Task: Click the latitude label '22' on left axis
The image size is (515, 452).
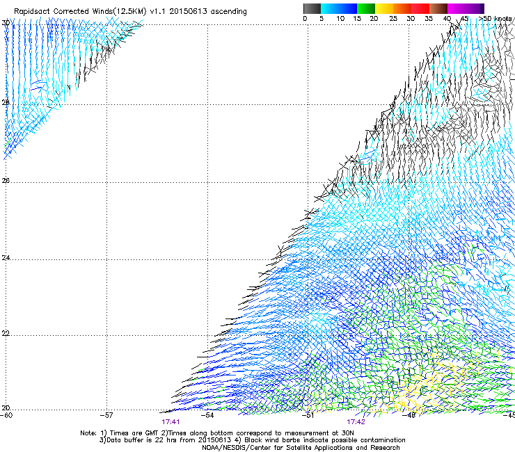Action: point(6,333)
